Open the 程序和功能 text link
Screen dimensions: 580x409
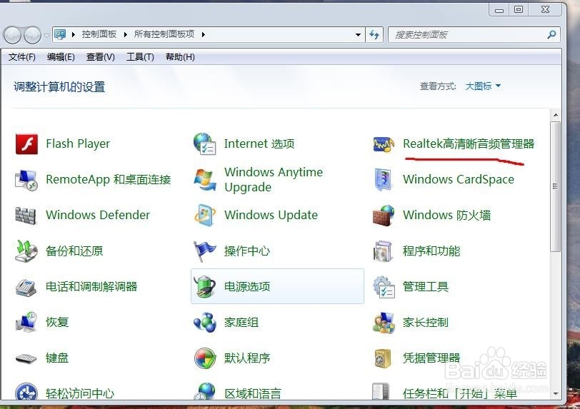[x=431, y=251]
